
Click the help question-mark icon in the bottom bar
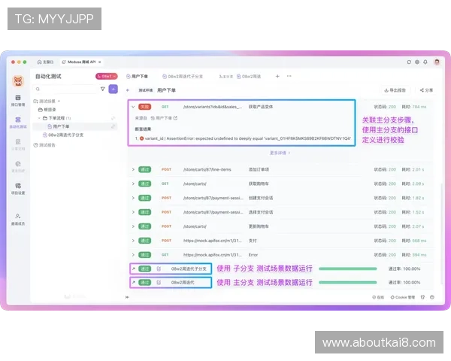(x=432, y=297)
